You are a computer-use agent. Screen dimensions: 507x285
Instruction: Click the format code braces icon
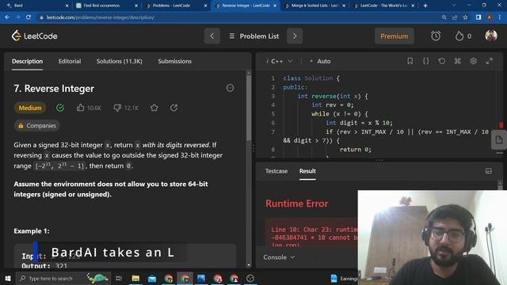(426, 61)
